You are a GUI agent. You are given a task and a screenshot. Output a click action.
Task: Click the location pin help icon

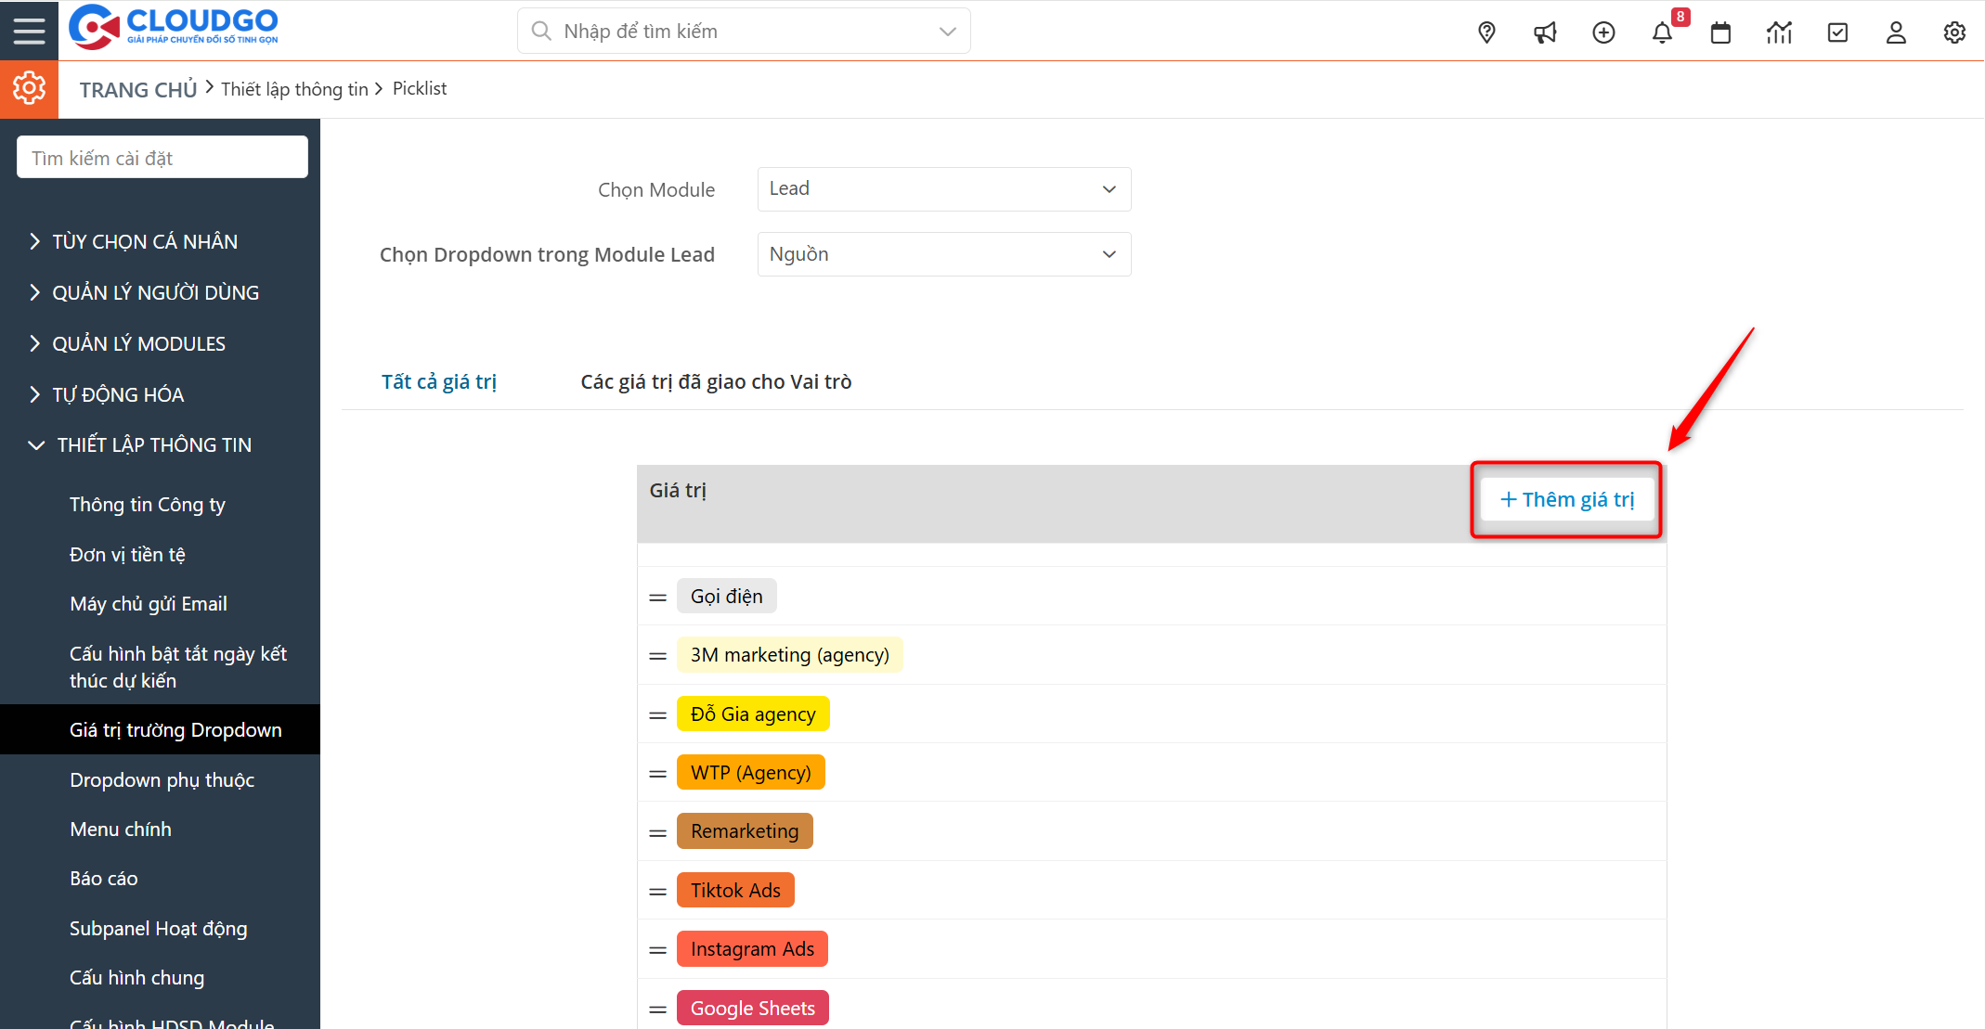coord(1486,32)
